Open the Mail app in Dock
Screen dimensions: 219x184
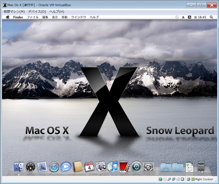pos(42,167)
